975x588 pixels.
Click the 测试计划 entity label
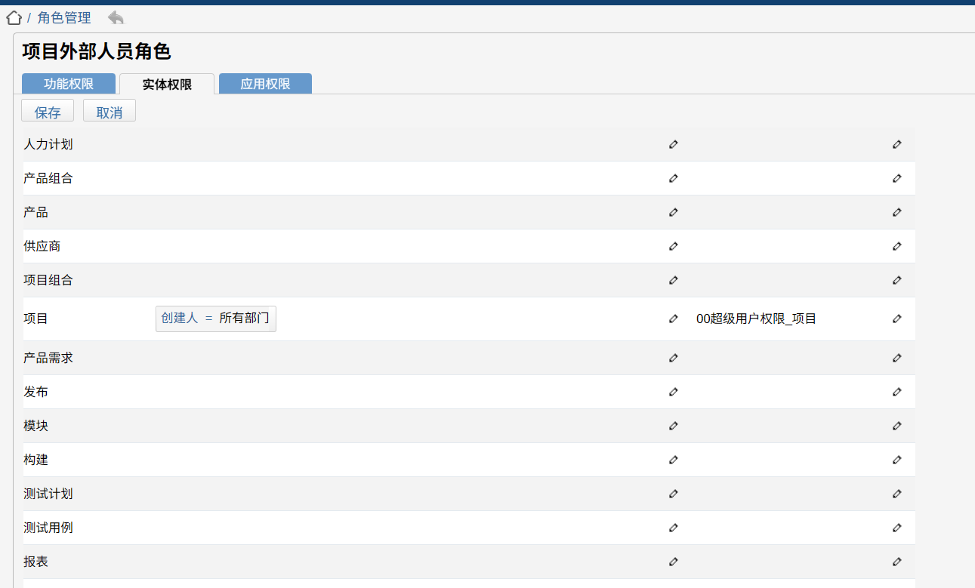[x=48, y=494]
